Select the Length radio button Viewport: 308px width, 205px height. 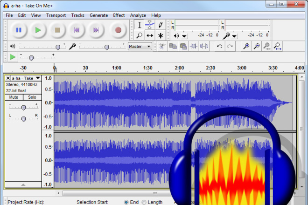pos(144,202)
